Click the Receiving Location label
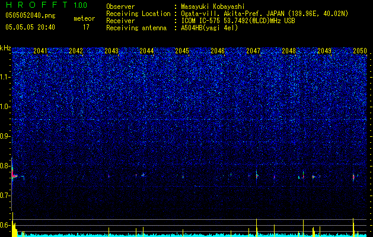 (138, 14)
